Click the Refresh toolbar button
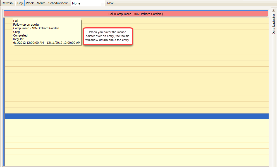Image resolution: width=277 pixels, height=167 pixels. tap(7, 3)
